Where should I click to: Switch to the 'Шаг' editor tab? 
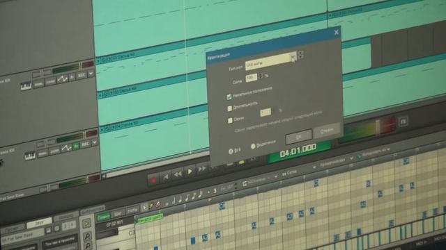tap(118, 213)
